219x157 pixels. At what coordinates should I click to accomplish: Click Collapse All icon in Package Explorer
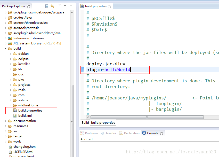click(46, 6)
